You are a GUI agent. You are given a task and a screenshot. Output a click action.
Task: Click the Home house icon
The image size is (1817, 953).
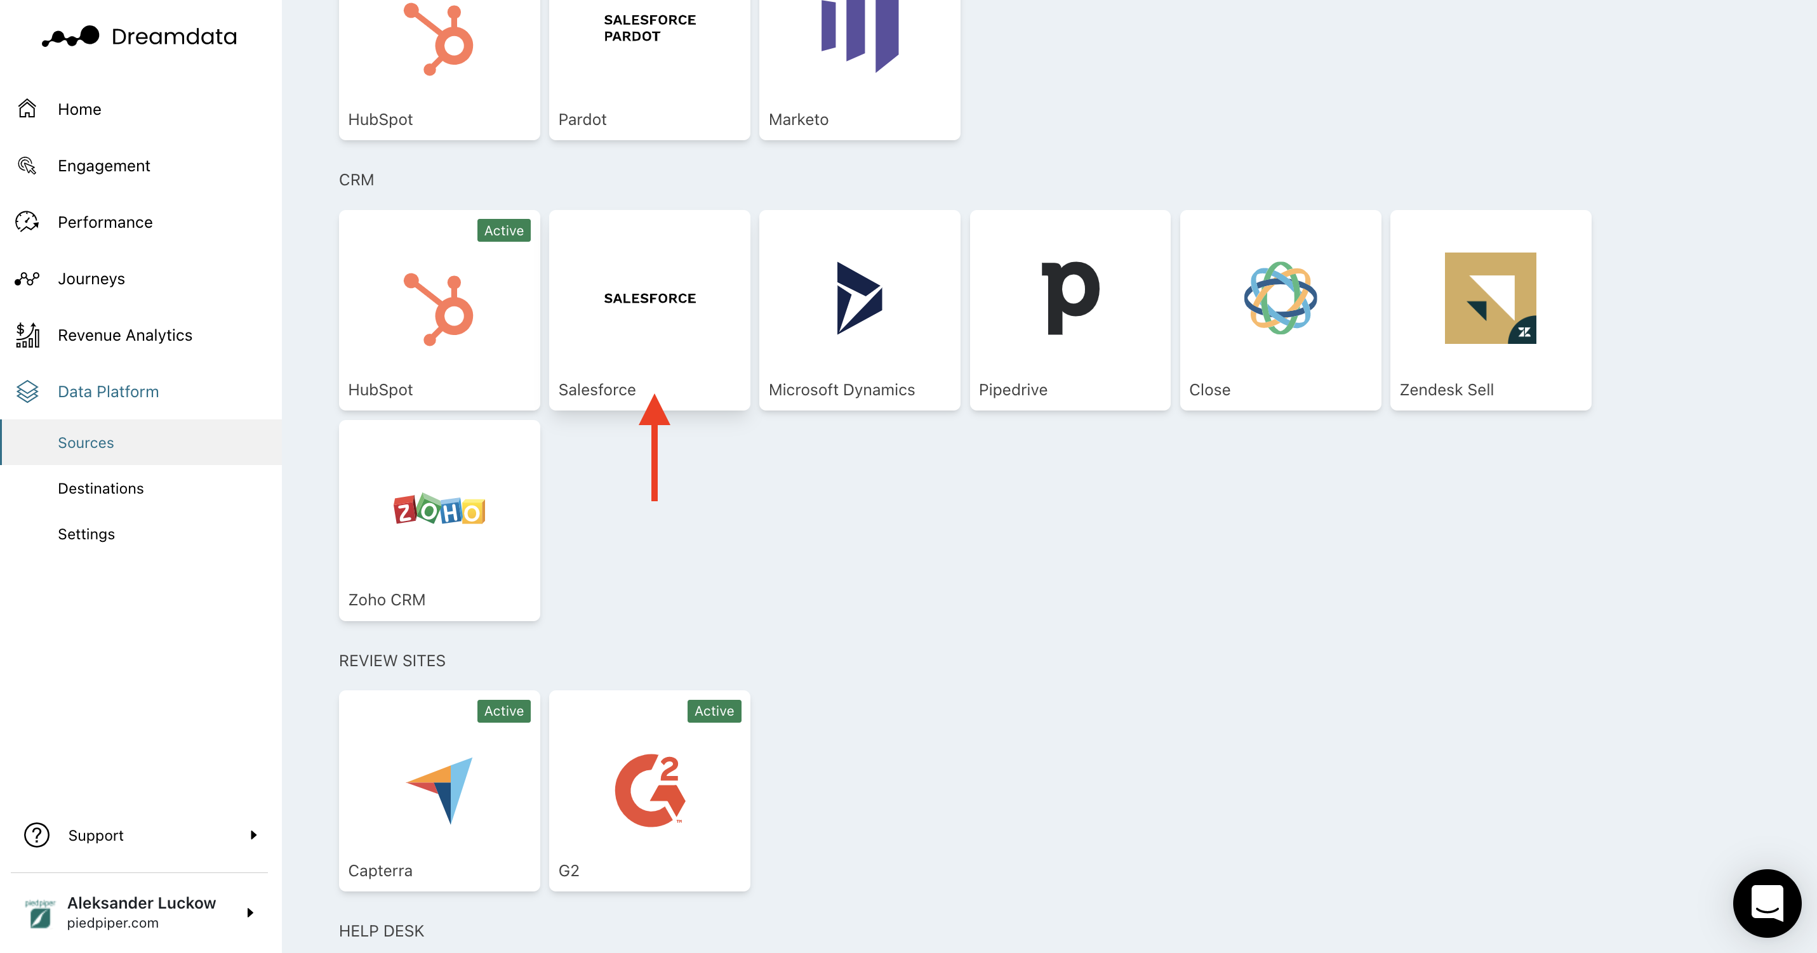coord(27,108)
